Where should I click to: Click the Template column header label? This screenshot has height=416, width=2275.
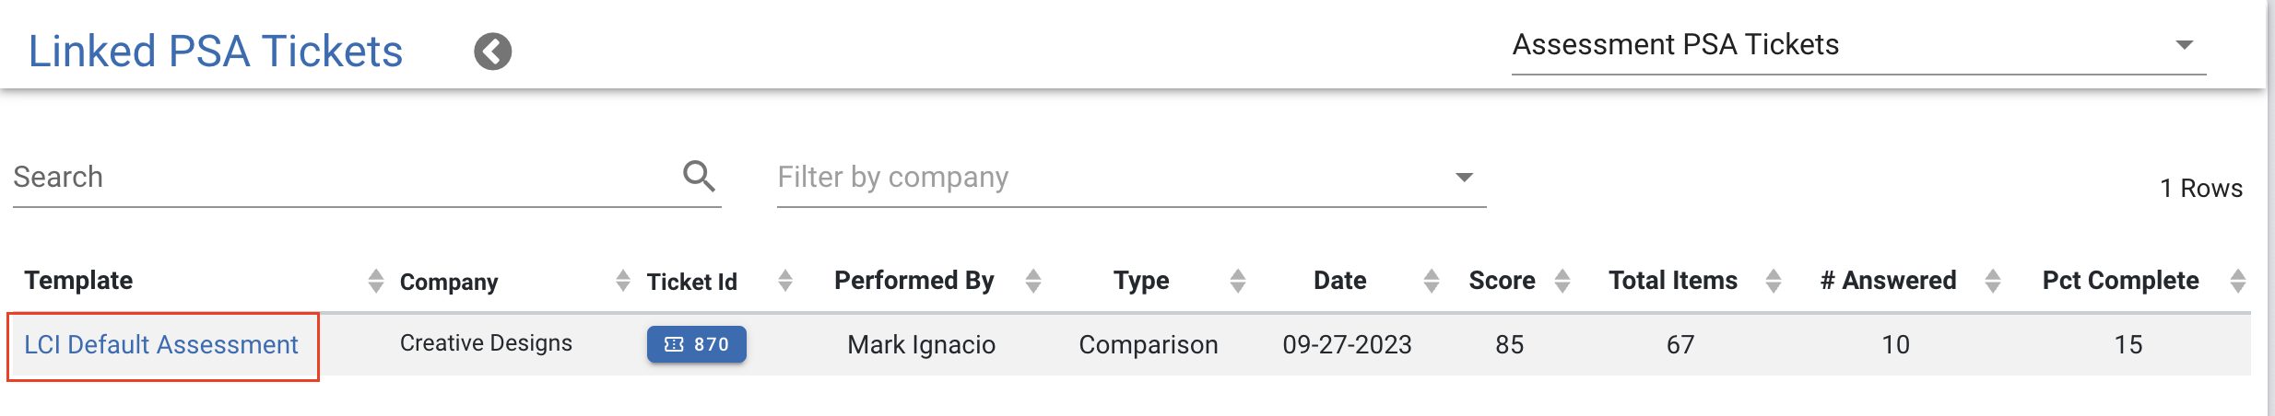tap(78, 281)
